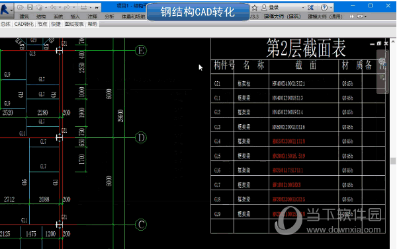Click the CAD转化 panel button

[24, 24]
